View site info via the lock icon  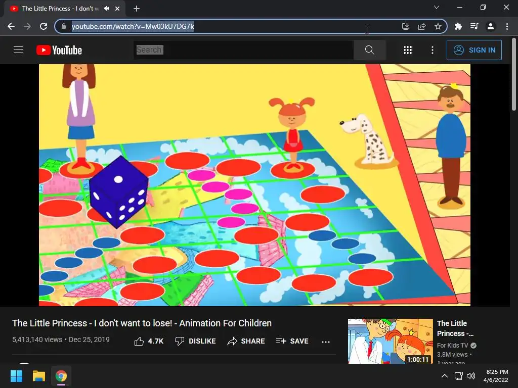(x=64, y=26)
